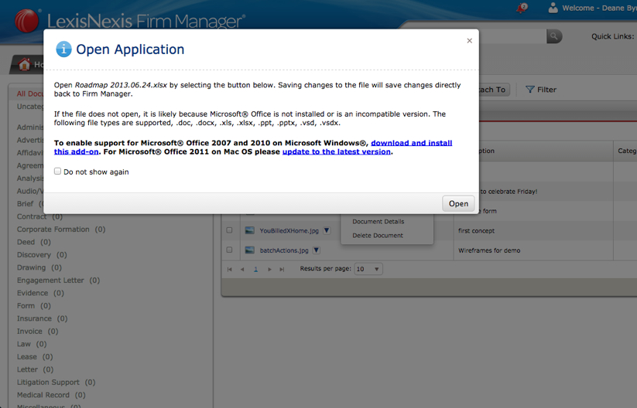Go to first page pagination icon
Image resolution: width=637 pixels, height=408 pixels.
tap(230, 270)
